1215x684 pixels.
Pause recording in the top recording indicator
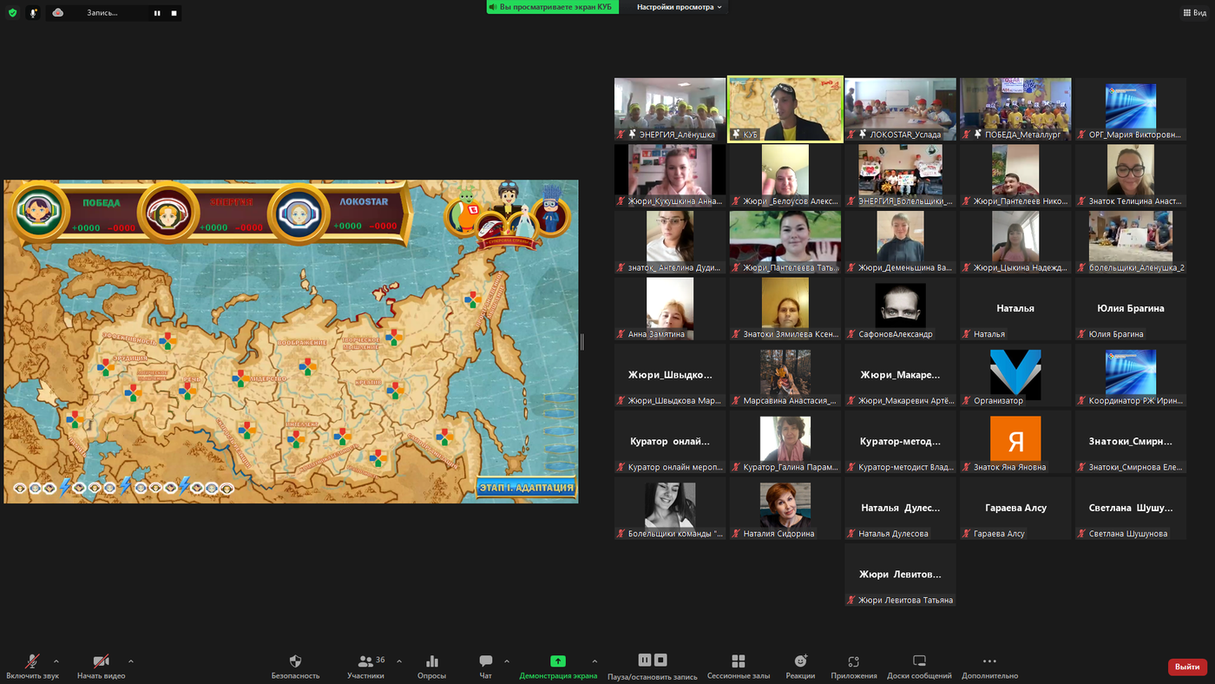point(157,13)
